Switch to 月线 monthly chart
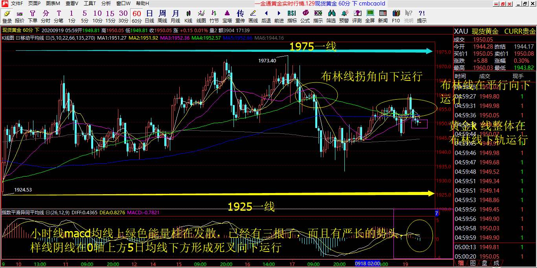 (175, 16)
